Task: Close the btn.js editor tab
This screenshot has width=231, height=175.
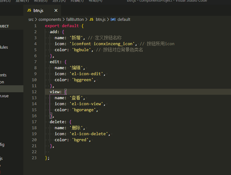Action: (56, 10)
